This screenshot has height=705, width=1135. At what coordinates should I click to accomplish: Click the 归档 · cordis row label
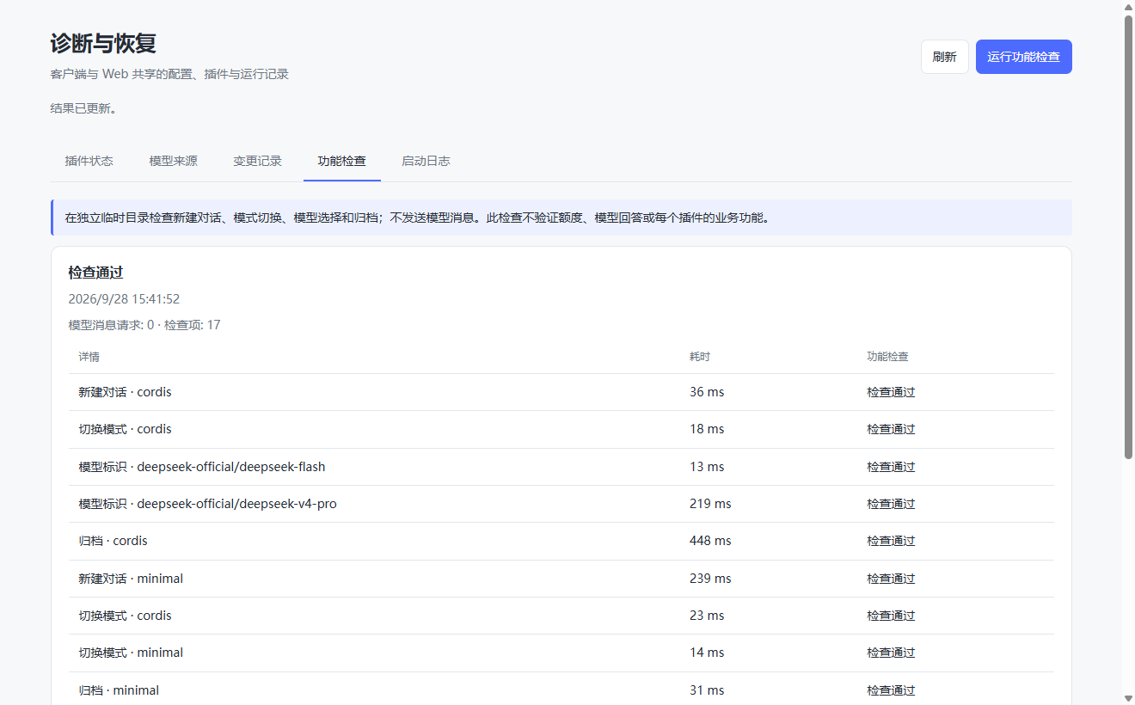(113, 541)
